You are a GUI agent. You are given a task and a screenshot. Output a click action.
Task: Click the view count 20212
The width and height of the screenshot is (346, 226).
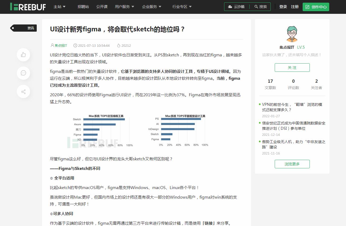pyautogui.click(x=126, y=45)
